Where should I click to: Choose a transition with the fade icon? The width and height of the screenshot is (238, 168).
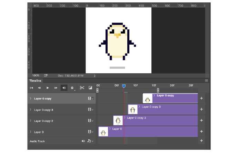click(90, 88)
